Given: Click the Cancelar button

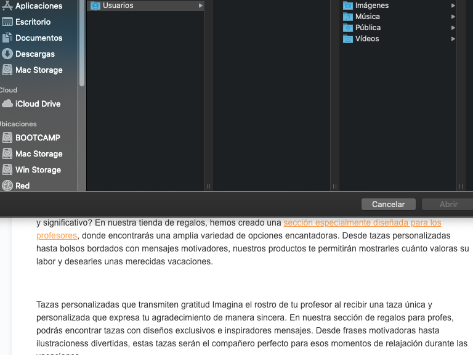Looking at the screenshot, I should tap(388, 204).
